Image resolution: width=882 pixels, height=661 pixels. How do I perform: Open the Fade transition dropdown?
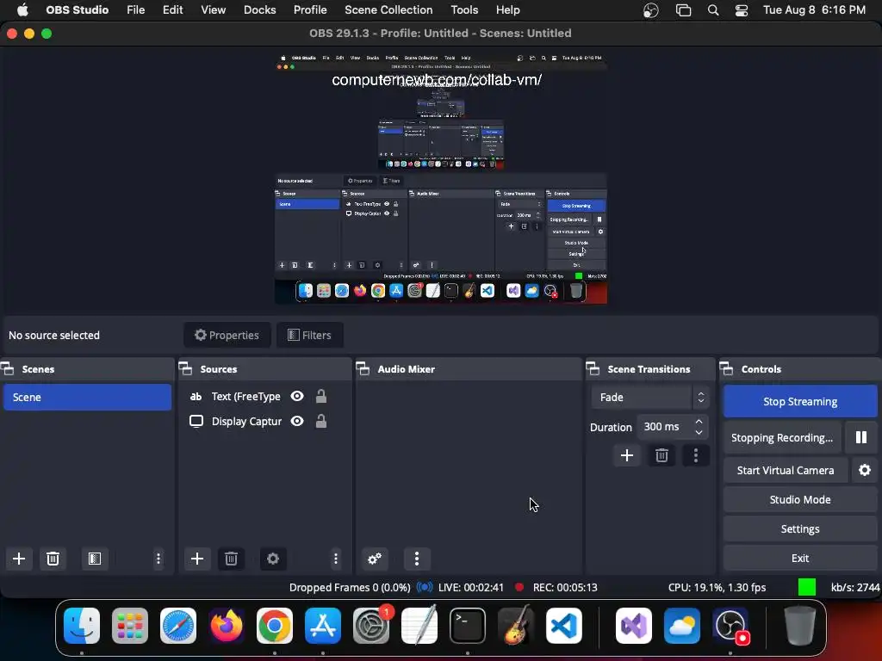(649, 398)
